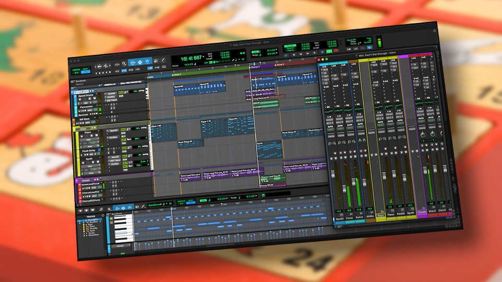This screenshot has width=502, height=282.
Task: Click the Chorus 1 marker in Markers ruler
Action: click(x=255, y=67)
